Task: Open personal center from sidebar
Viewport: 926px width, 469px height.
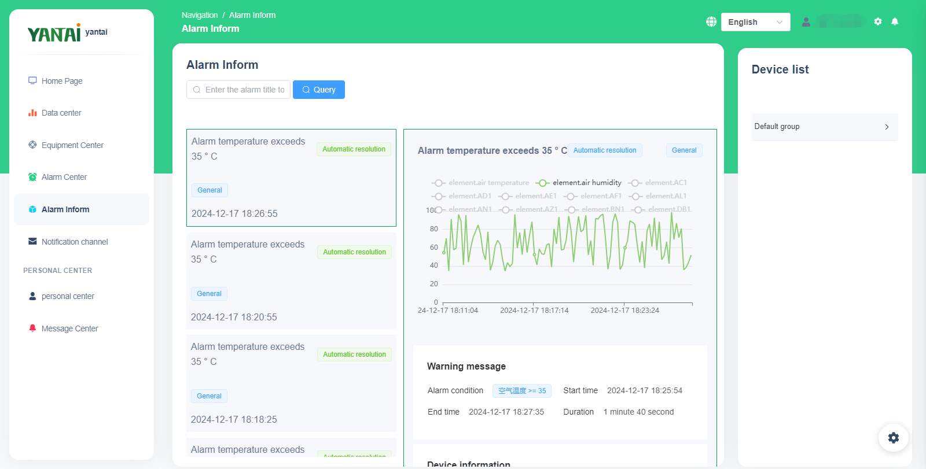Action: [x=68, y=296]
